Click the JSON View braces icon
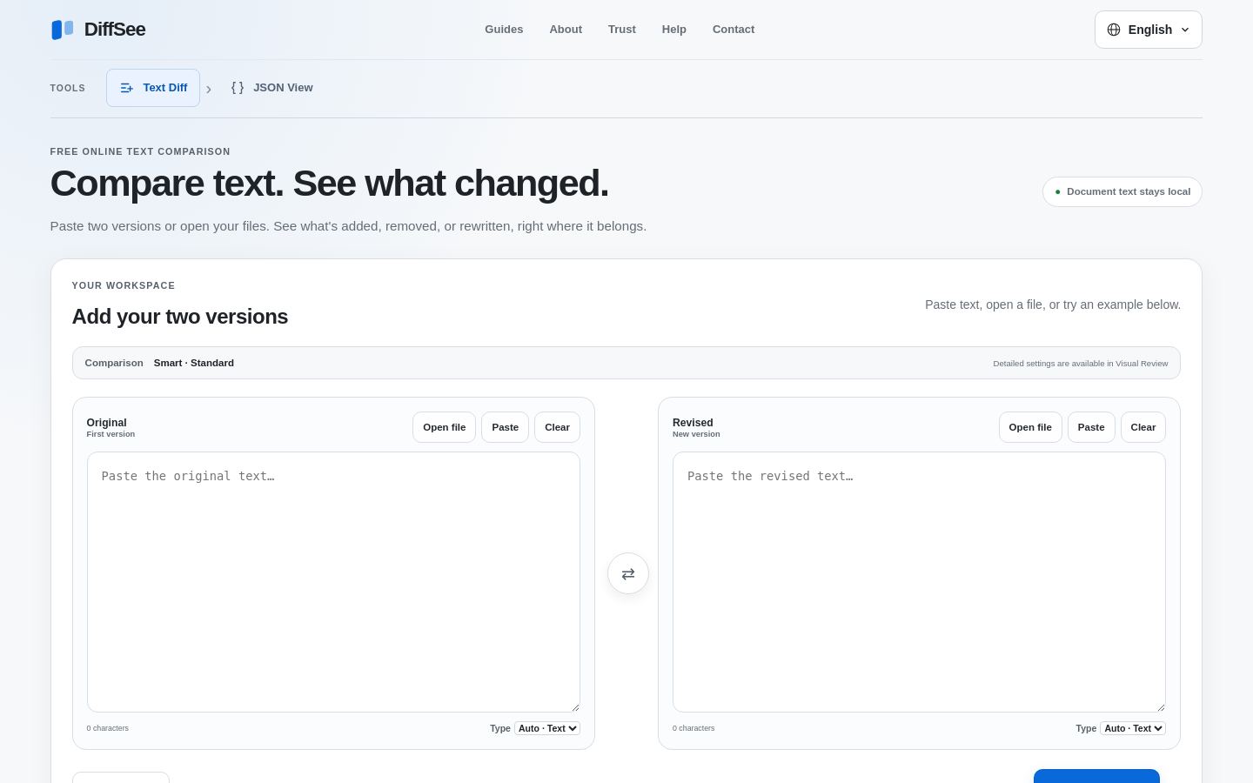The height and width of the screenshot is (783, 1253). (238, 88)
